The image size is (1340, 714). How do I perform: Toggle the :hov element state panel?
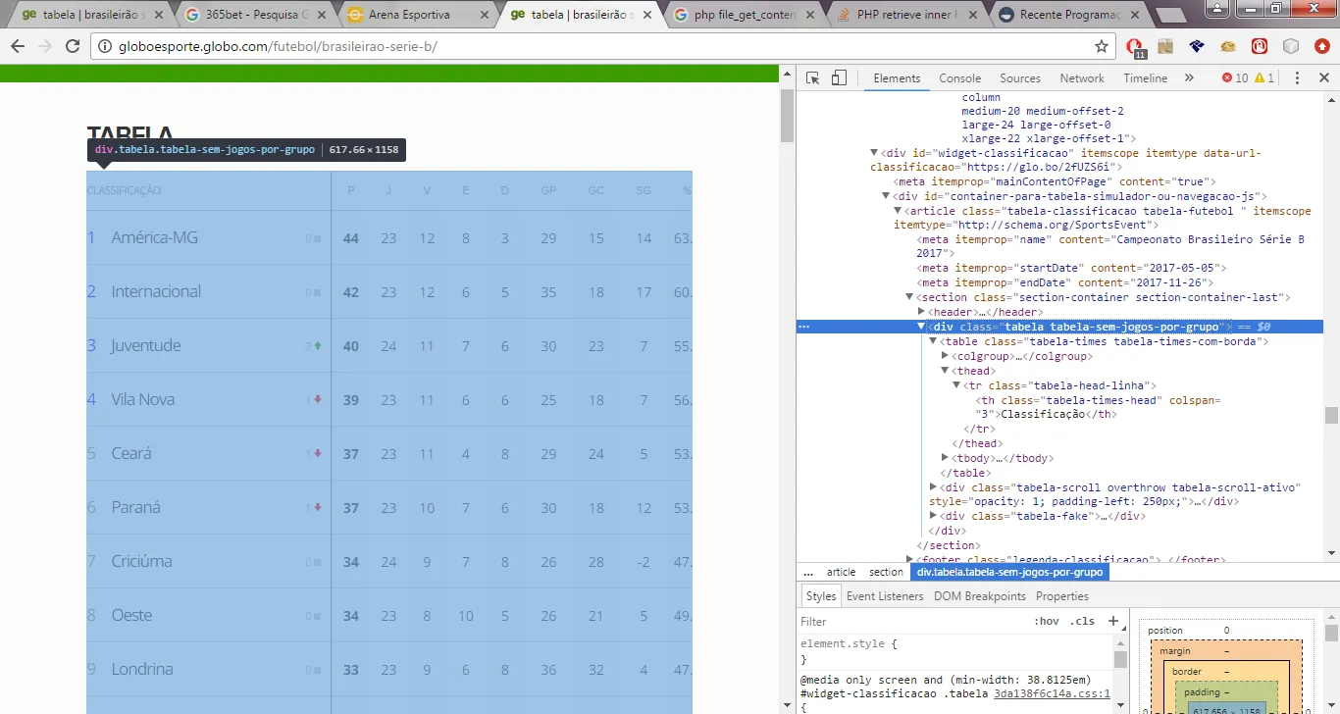pos(1047,622)
